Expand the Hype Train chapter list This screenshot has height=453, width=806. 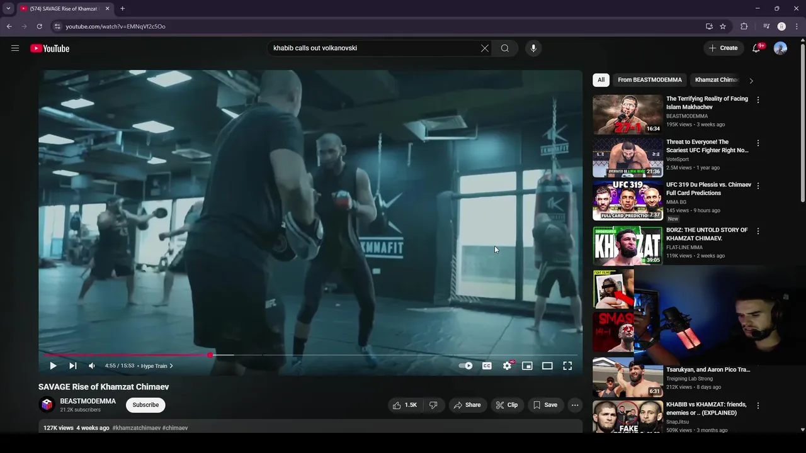(x=157, y=366)
